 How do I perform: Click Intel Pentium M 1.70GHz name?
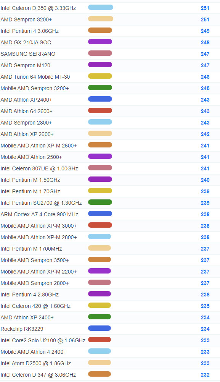click(31, 191)
